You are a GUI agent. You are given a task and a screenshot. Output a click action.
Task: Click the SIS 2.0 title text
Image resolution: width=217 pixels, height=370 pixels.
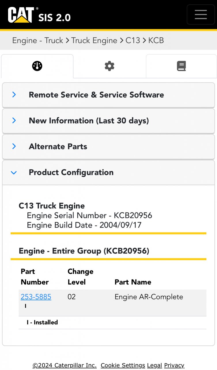(x=54, y=17)
